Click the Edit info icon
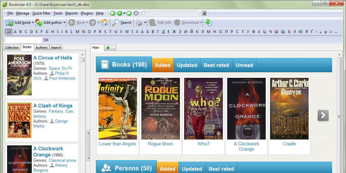This screenshot has height=173, width=346. 152,23
